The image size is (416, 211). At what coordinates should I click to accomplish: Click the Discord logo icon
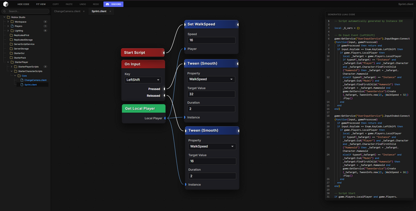click(x=107, y=4)
